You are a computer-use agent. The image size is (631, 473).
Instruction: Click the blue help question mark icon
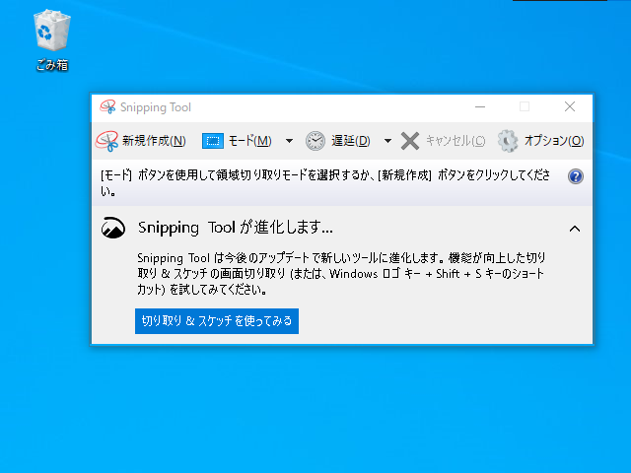576,176
